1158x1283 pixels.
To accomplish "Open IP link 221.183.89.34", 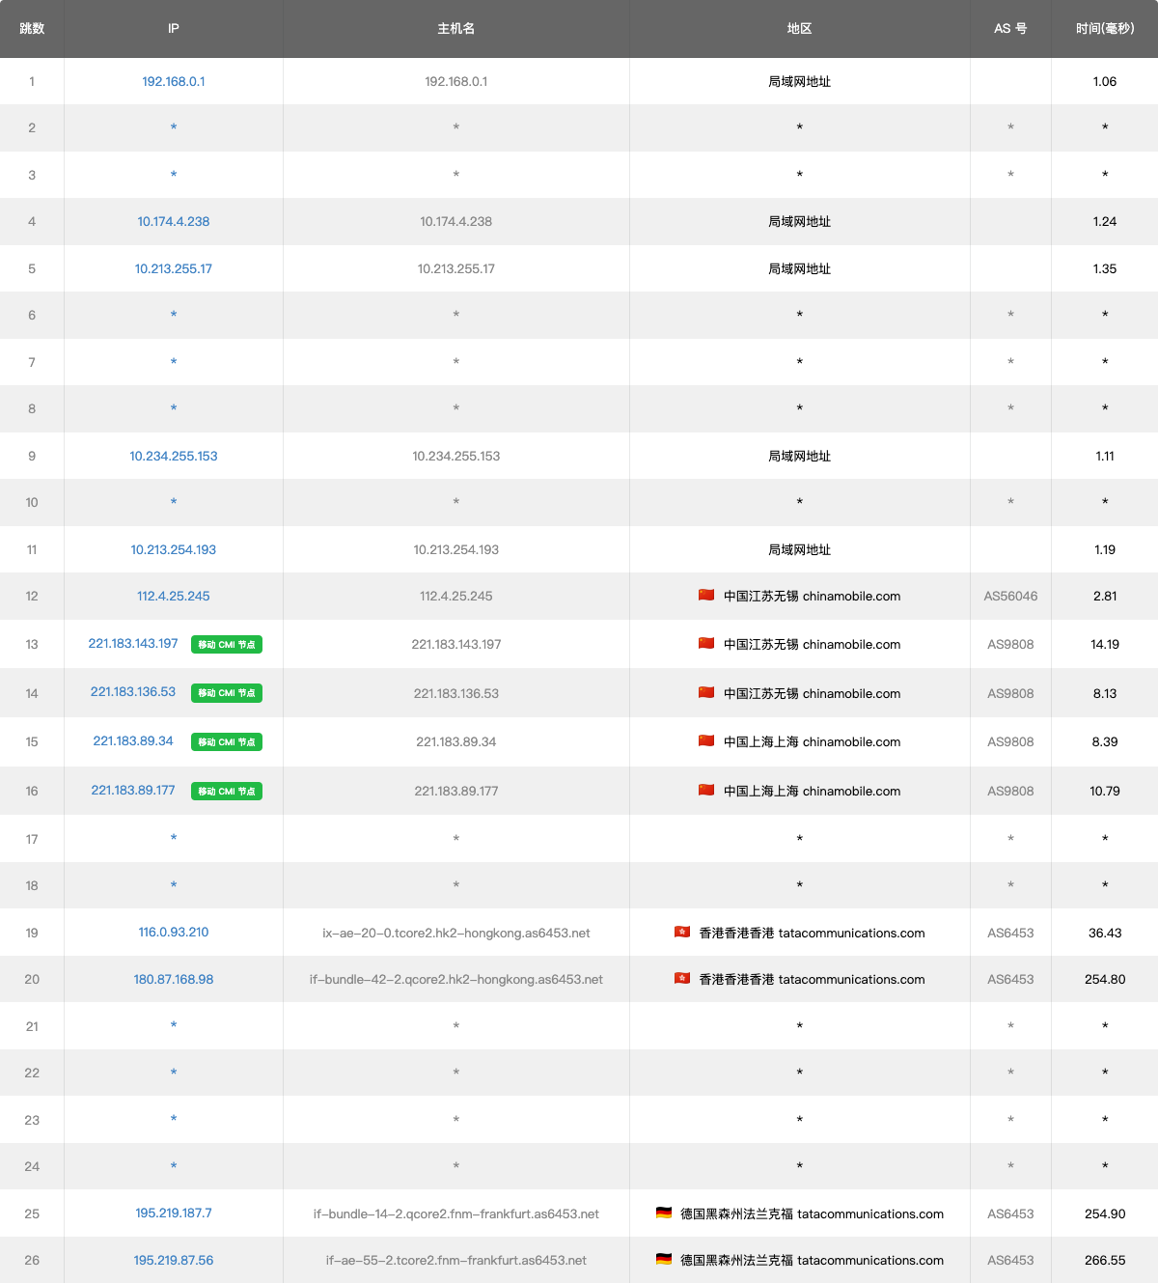I will [133, 740].
